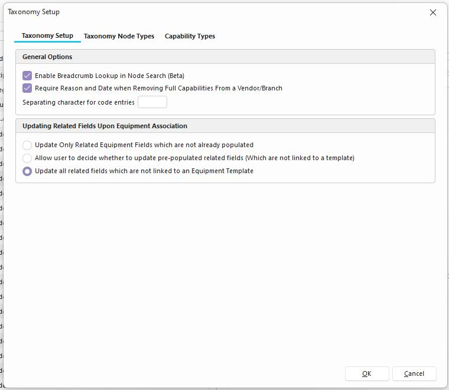The height and width of the screenshot is (390, 449).
Task: Click the Cancel button
Action: pos(414,373)
